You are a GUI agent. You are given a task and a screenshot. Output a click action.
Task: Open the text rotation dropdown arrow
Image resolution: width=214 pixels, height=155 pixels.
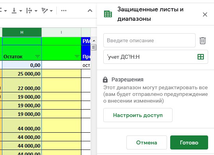click(x=51, y=11)
